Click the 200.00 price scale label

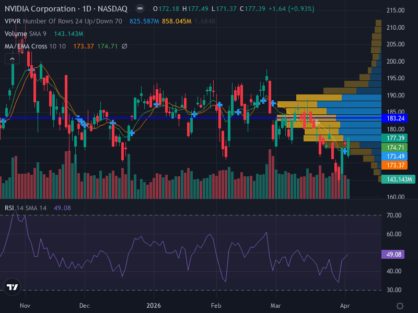[396, 61]
